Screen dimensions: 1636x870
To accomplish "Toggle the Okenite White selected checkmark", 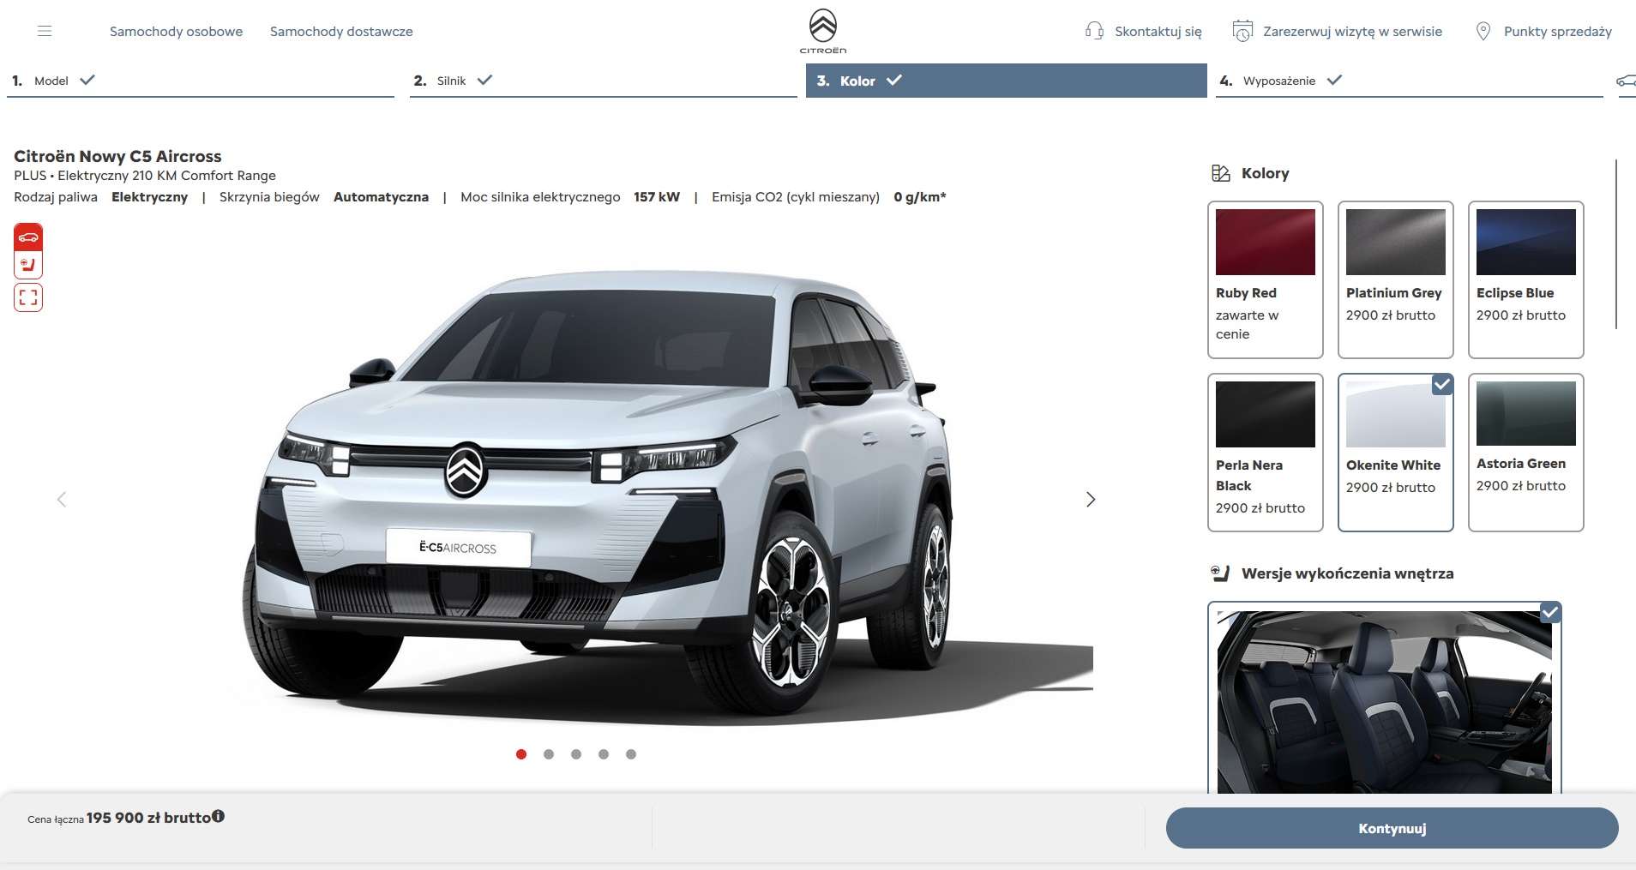I will click(1442, 385).
